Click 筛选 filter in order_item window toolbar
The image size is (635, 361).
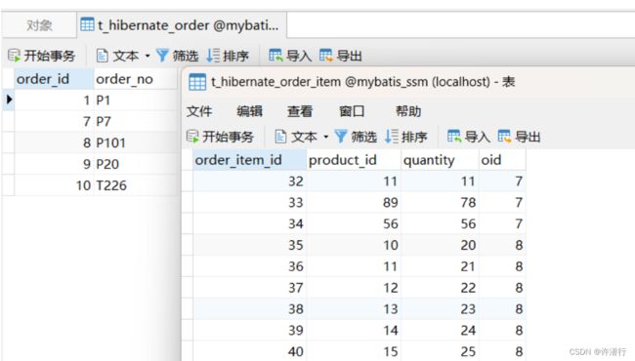tap(356, 137)
